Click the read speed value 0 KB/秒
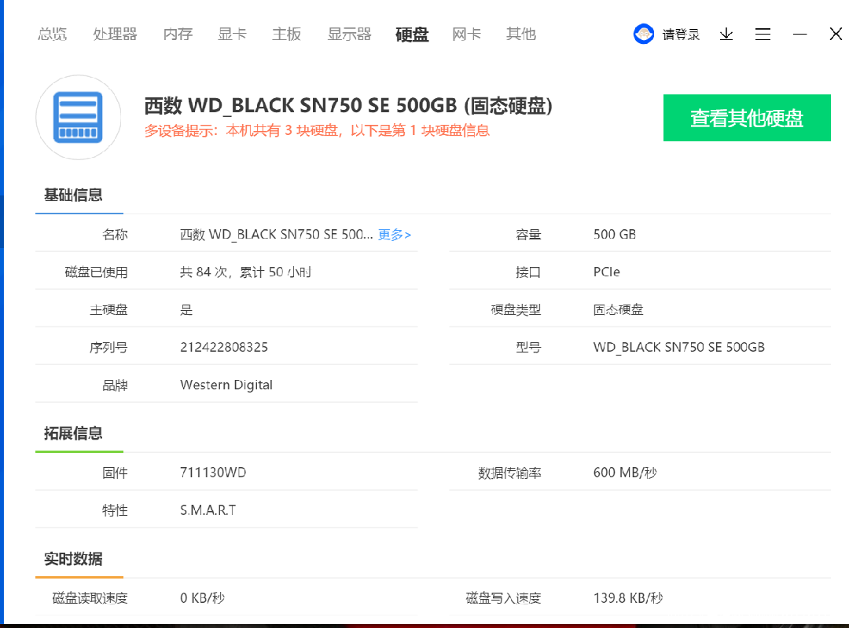This screenshot has height=628, width=849. point(202,597)
